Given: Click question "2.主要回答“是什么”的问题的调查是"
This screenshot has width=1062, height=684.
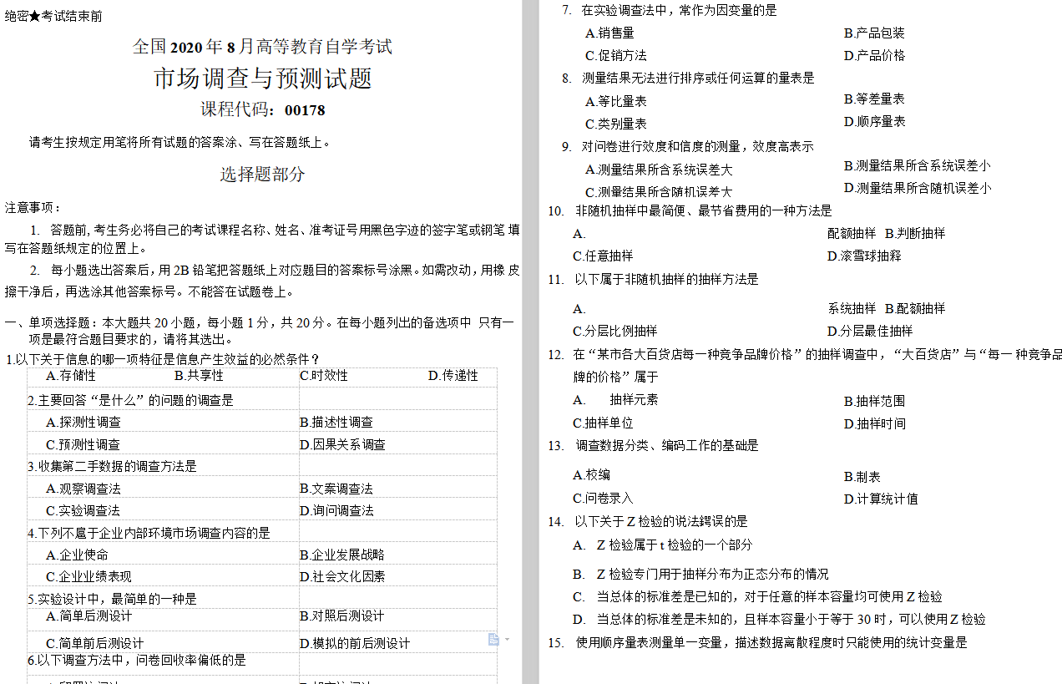Looking at the screenshot, I should click(x=130, y=401).
